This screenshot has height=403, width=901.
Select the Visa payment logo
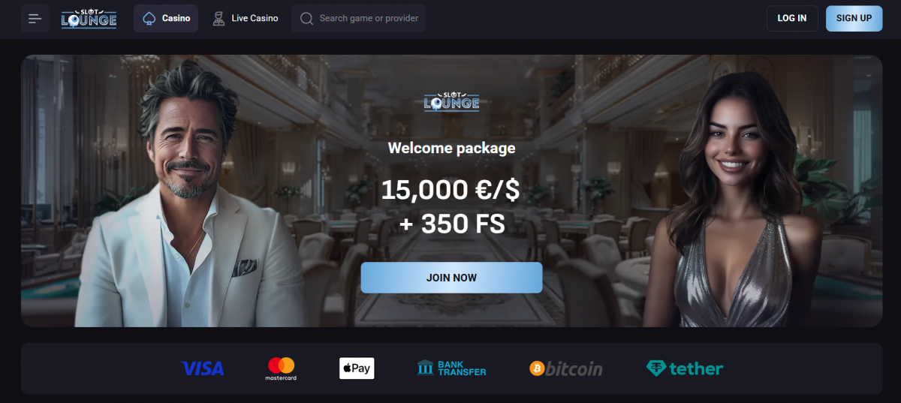tap(202, 368)
